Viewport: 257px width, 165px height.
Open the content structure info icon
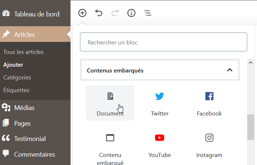click(x=132, y=13)
